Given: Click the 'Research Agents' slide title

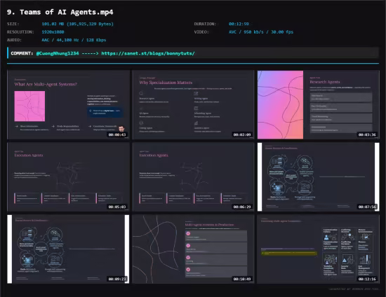Looking at the screenshot, I should click(x=325, y=82).
